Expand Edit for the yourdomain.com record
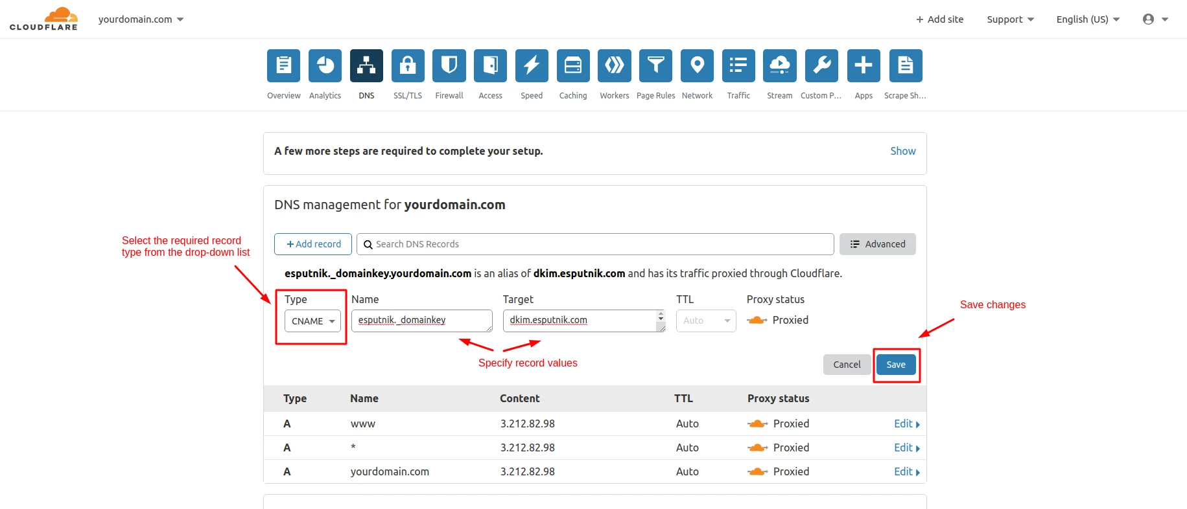The height and width of the screenshot is (509, 1187). (906, 471)
